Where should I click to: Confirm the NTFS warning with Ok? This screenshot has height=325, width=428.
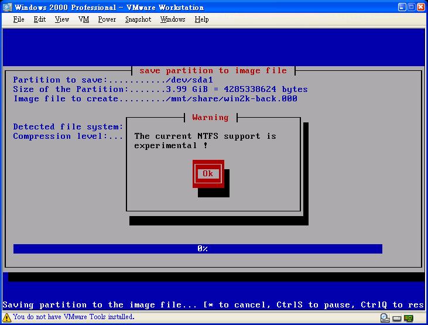click(208, 174)
